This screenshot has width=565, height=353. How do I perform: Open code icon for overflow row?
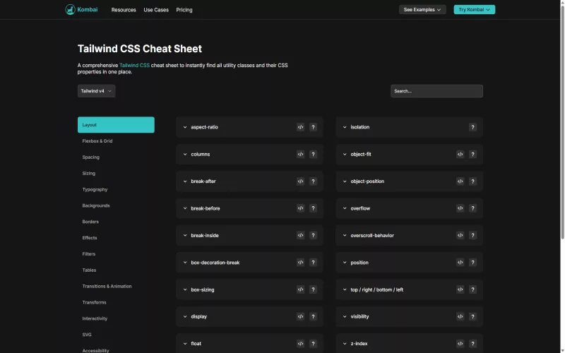point(460,208)
